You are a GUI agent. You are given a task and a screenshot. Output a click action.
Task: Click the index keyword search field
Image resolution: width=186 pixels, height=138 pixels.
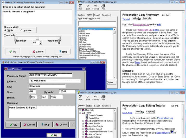click(x=97, y=24)
